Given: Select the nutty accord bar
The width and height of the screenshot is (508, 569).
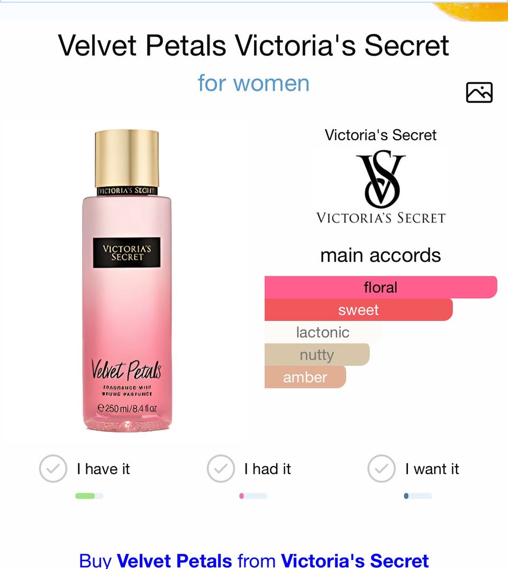Looking at the screenshot, I should click(317, 355).
